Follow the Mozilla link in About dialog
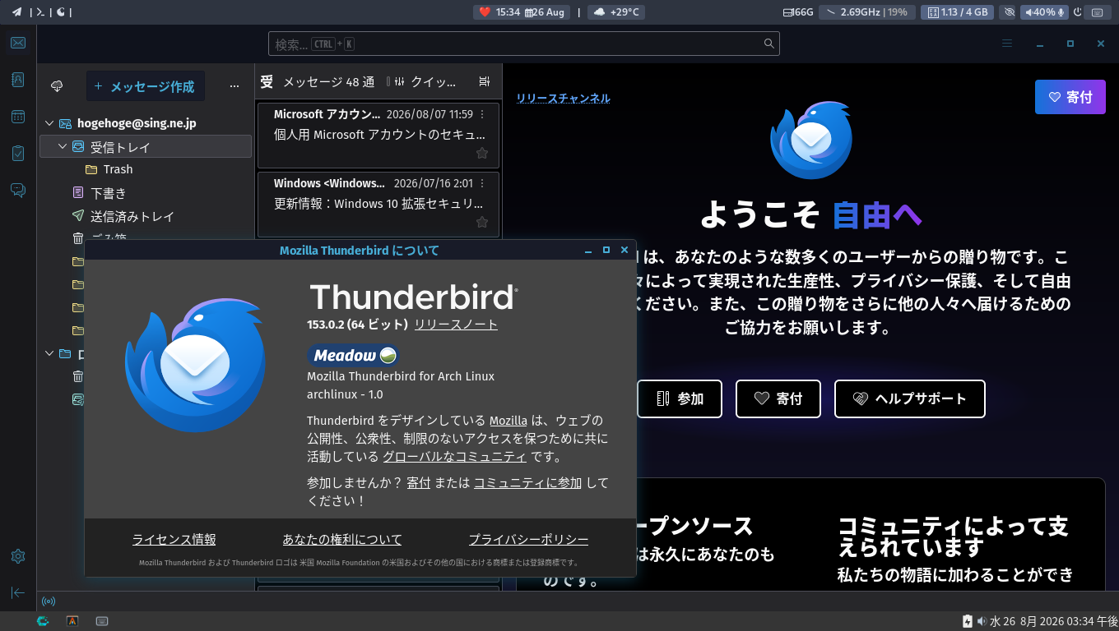The height and width of the screenshot is (631, 1119). [x=508, y=421]
